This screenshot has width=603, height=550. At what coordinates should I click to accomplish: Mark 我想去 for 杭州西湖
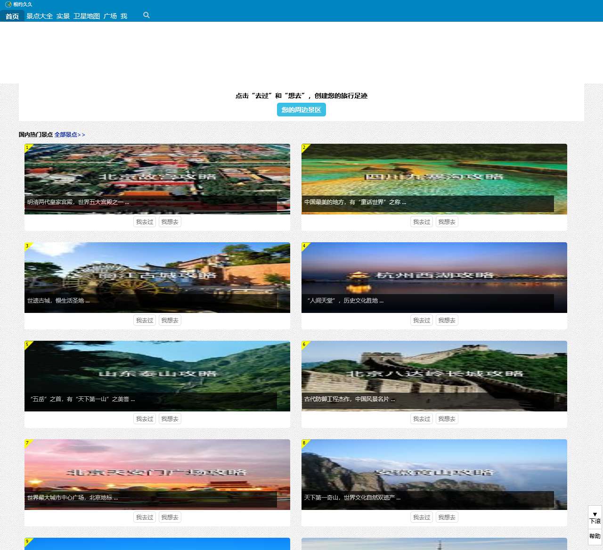tap(447, 320)
